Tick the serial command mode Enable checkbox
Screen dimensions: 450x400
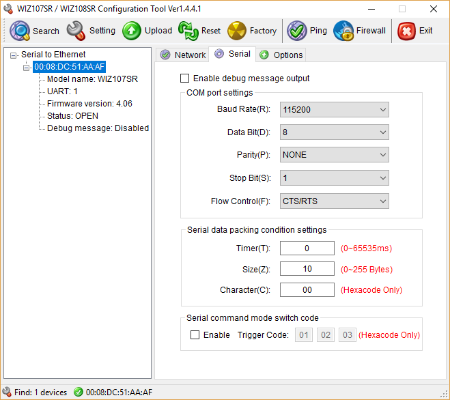click(195, 334)
